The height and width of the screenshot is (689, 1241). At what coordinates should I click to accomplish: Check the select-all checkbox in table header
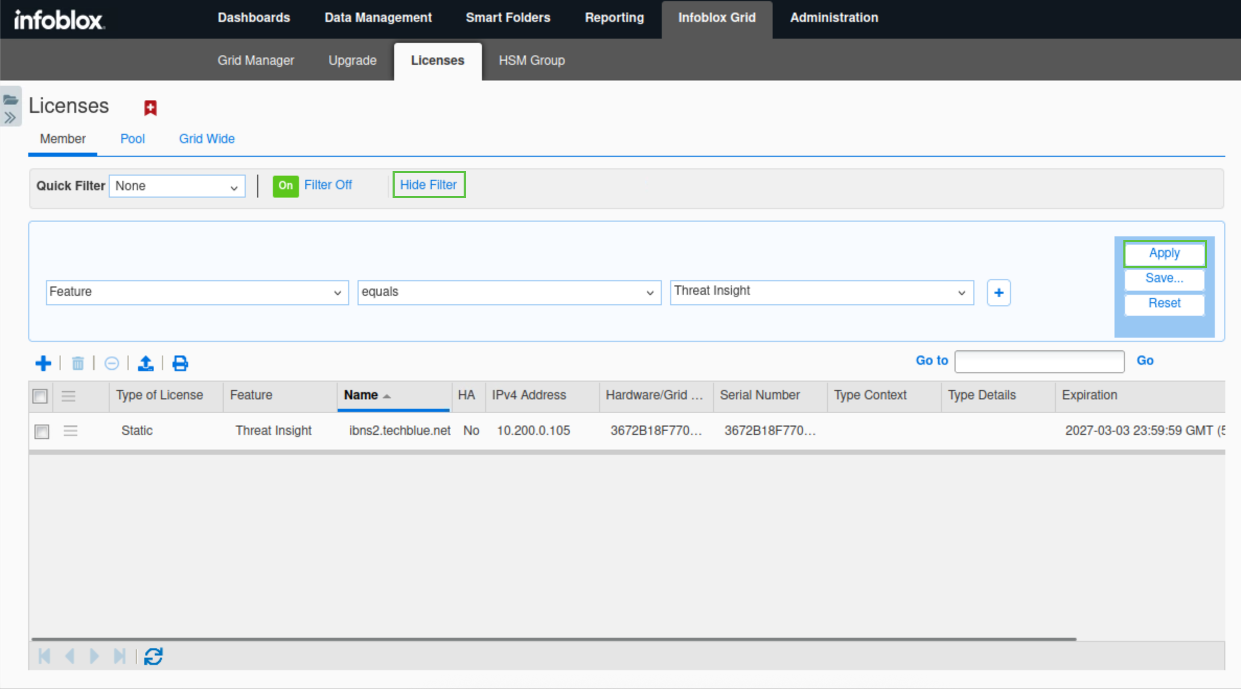tap(40, 396)
